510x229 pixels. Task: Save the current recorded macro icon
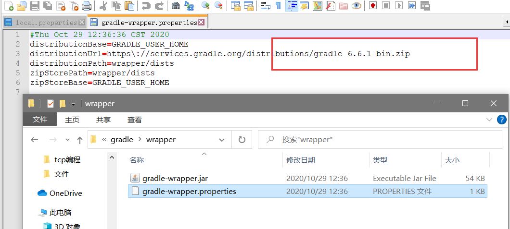coord(425,5)
